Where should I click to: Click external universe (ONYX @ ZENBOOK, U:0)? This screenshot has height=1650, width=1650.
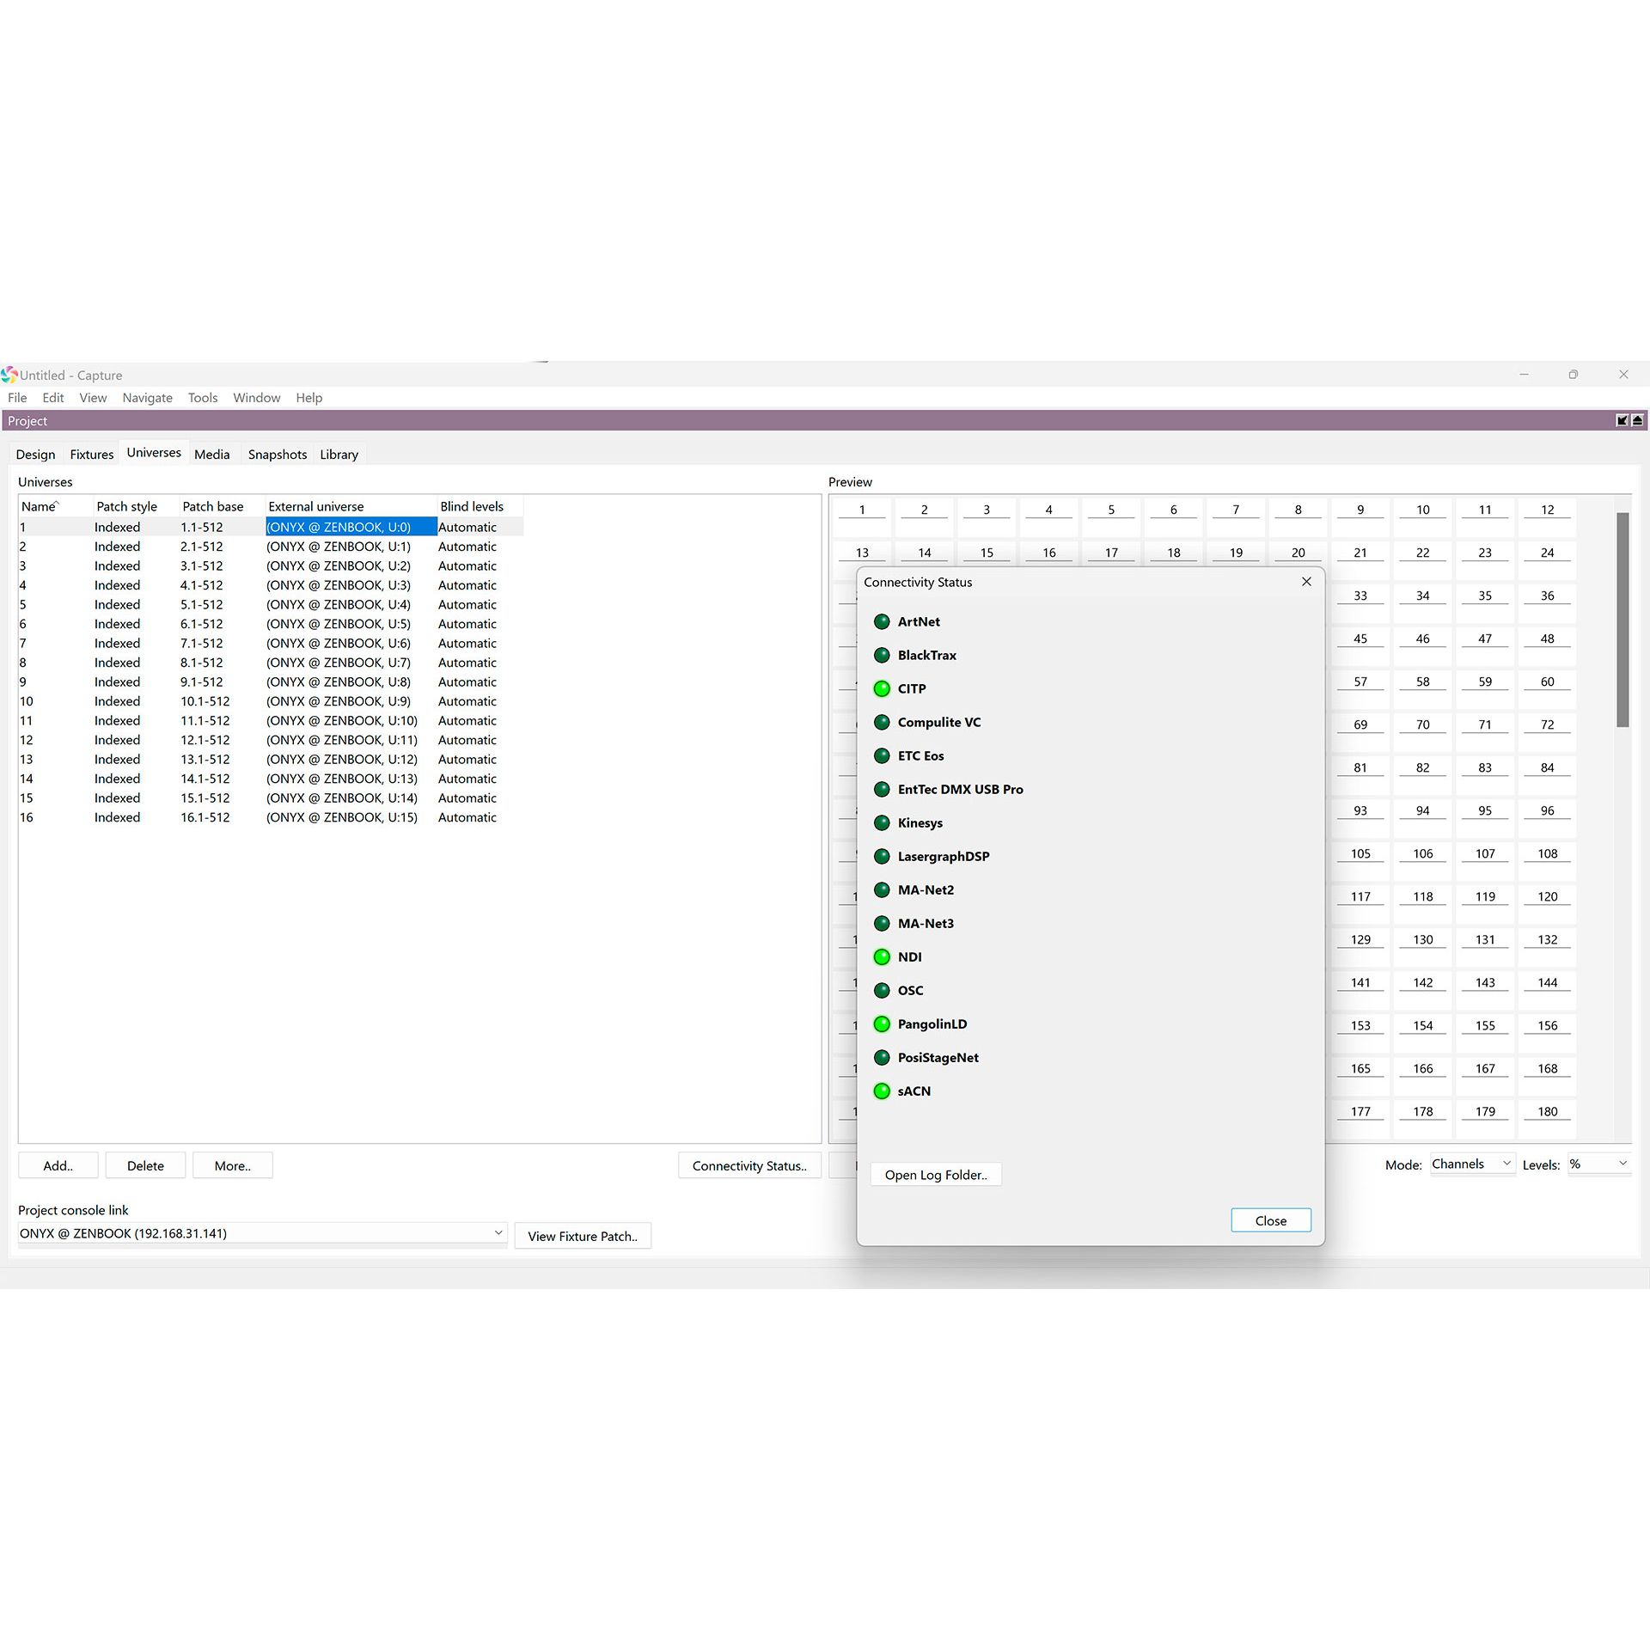tap(351, 527)
